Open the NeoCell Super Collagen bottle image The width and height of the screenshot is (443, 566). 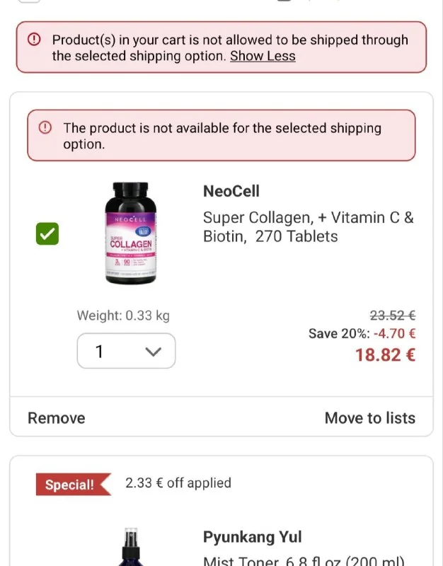130,234
